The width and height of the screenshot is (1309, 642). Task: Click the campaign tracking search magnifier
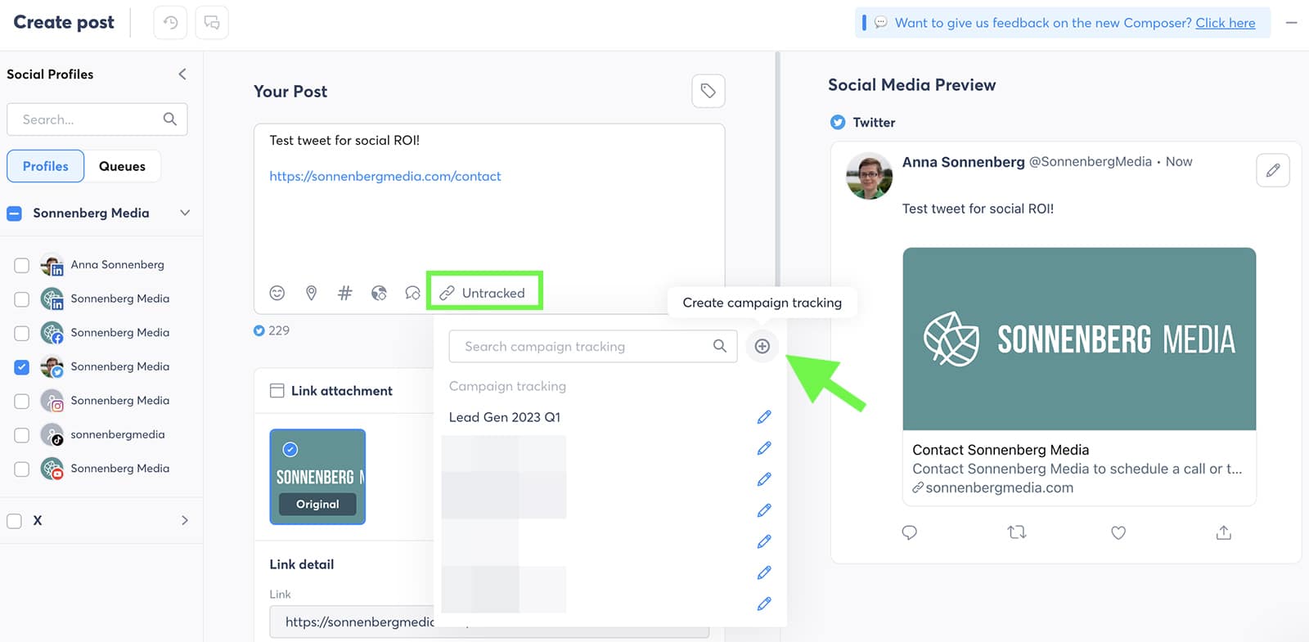[x=720, y=346]
